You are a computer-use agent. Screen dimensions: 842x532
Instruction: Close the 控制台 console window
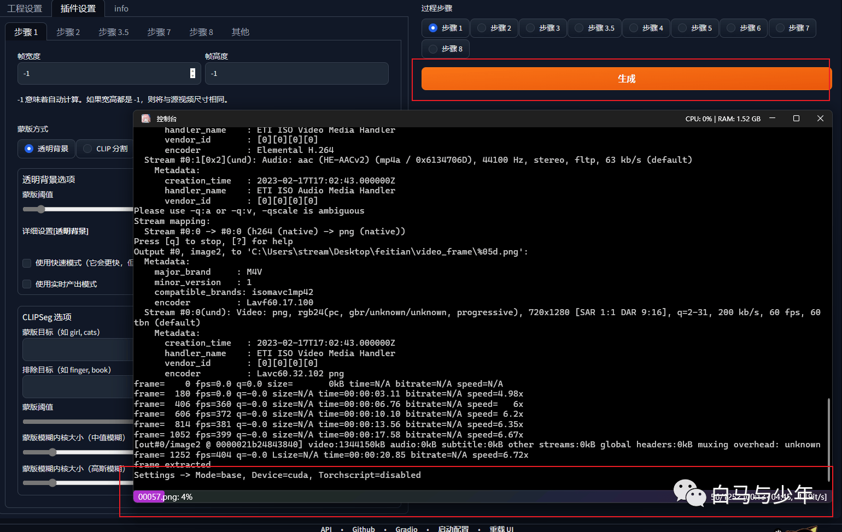pyautogui.click(x=820, y=119)
